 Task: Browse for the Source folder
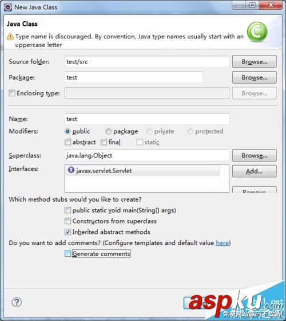(x=255, y=61)
